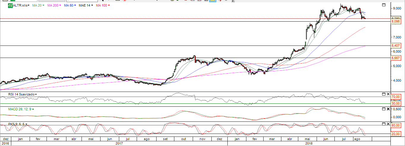This screenshot has height=146, width=405.
Task: Maximize the MACD indicator panel
Action: point(383,109)
